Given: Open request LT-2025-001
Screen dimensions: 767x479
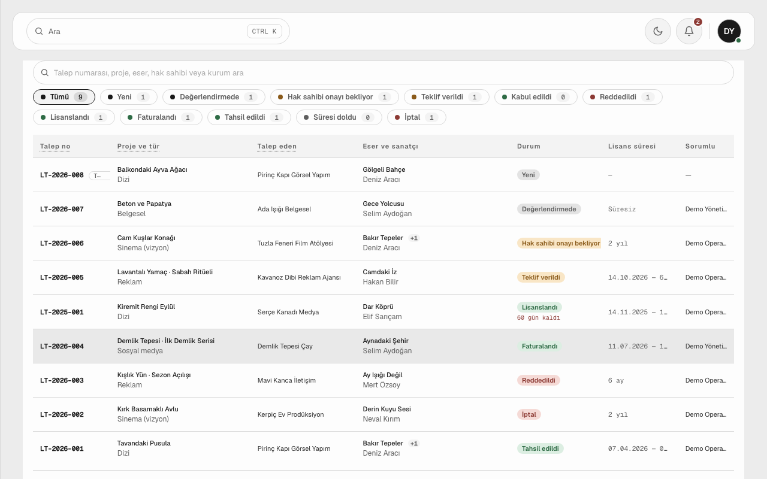Looking at the screenshot, I should pyautogui.click(x=62, y=312).
